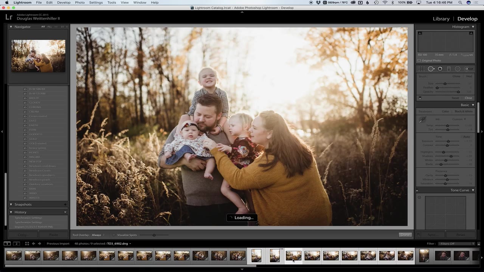
Task: Open Tool Overlay Always dropdown
Action: point(98,235)
